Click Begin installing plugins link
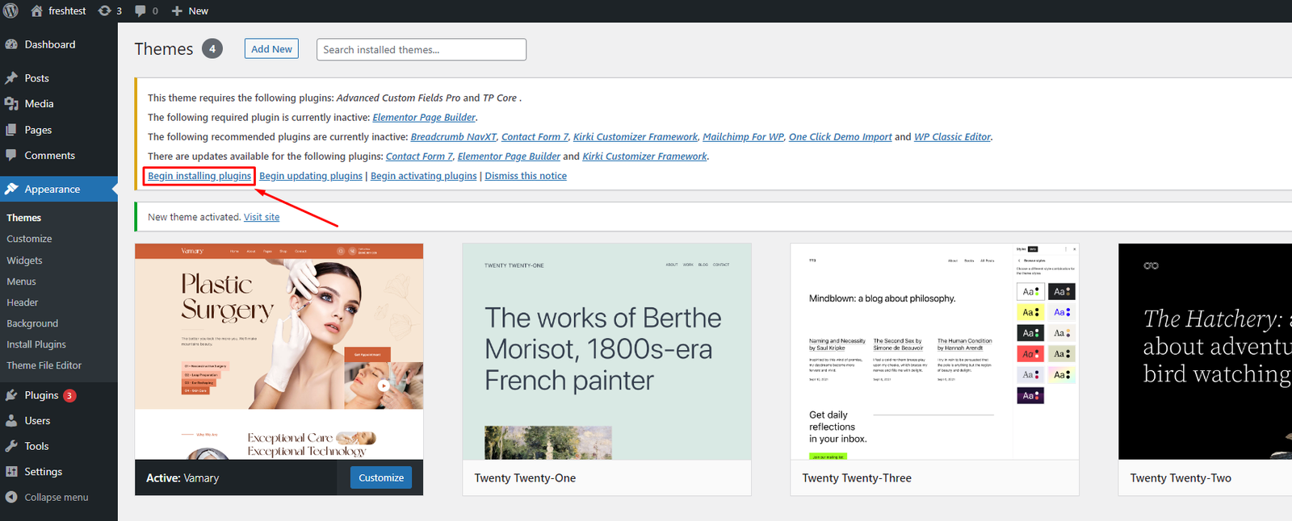 (199, 176)
